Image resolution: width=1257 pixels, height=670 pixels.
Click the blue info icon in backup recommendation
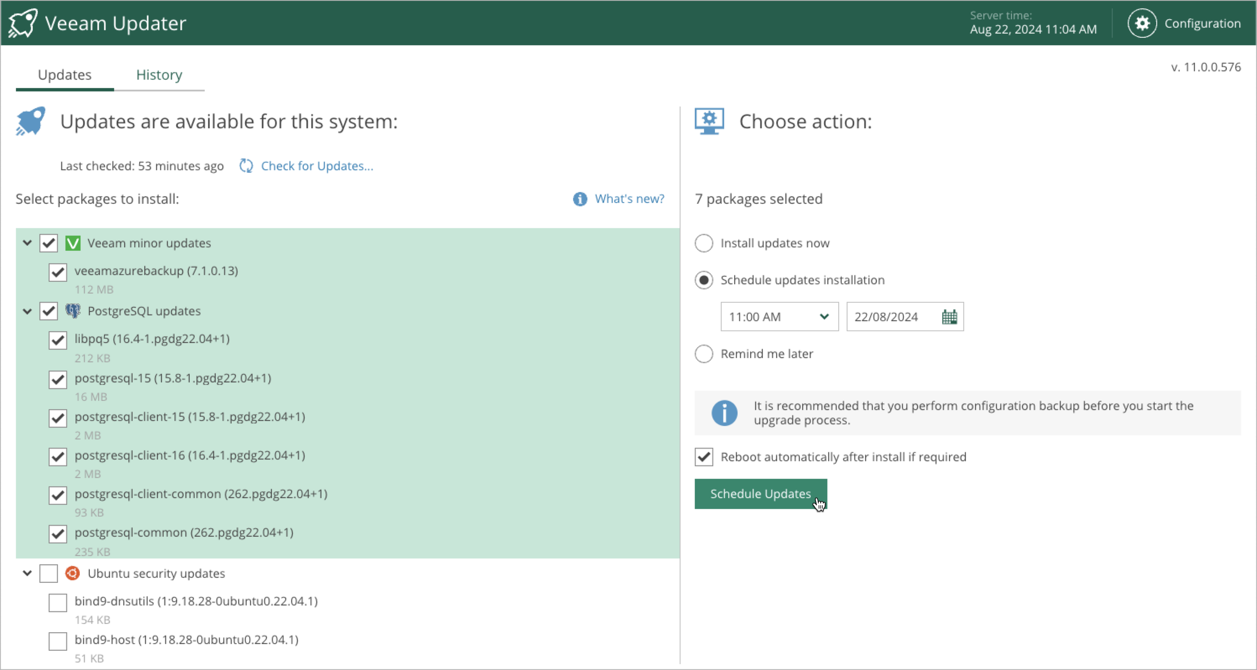(724, 413)
